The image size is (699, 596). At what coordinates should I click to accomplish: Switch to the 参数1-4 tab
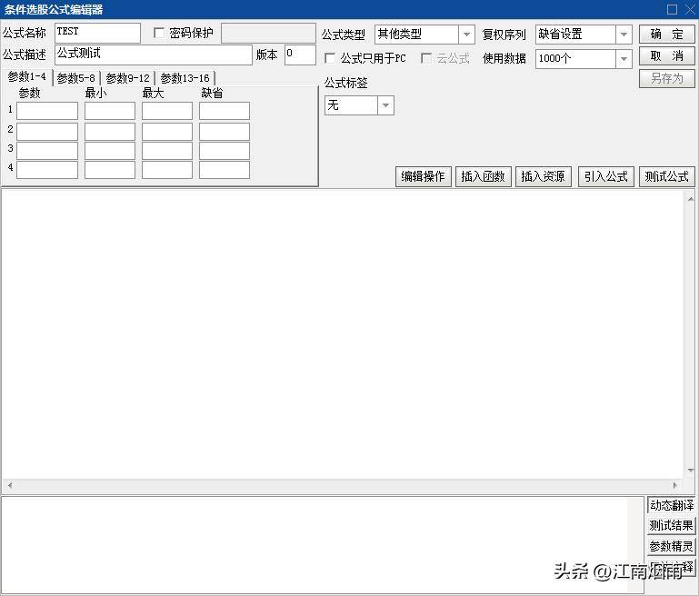pos(26,77)
